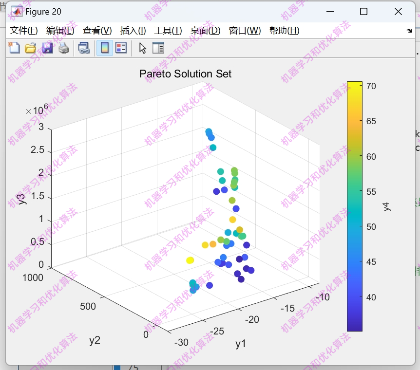
Task: Create a new figure with toolbar icon
Action: click(14, 48)
